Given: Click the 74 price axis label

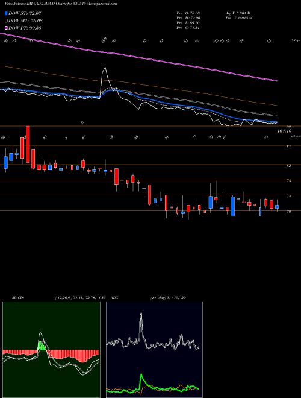Looking at the screenshot, I should click(x=289, y=196).
